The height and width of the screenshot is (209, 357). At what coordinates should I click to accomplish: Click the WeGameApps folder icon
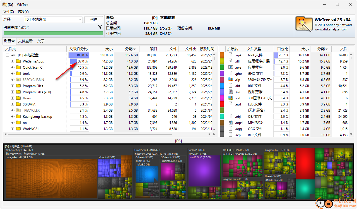point(19,61)
